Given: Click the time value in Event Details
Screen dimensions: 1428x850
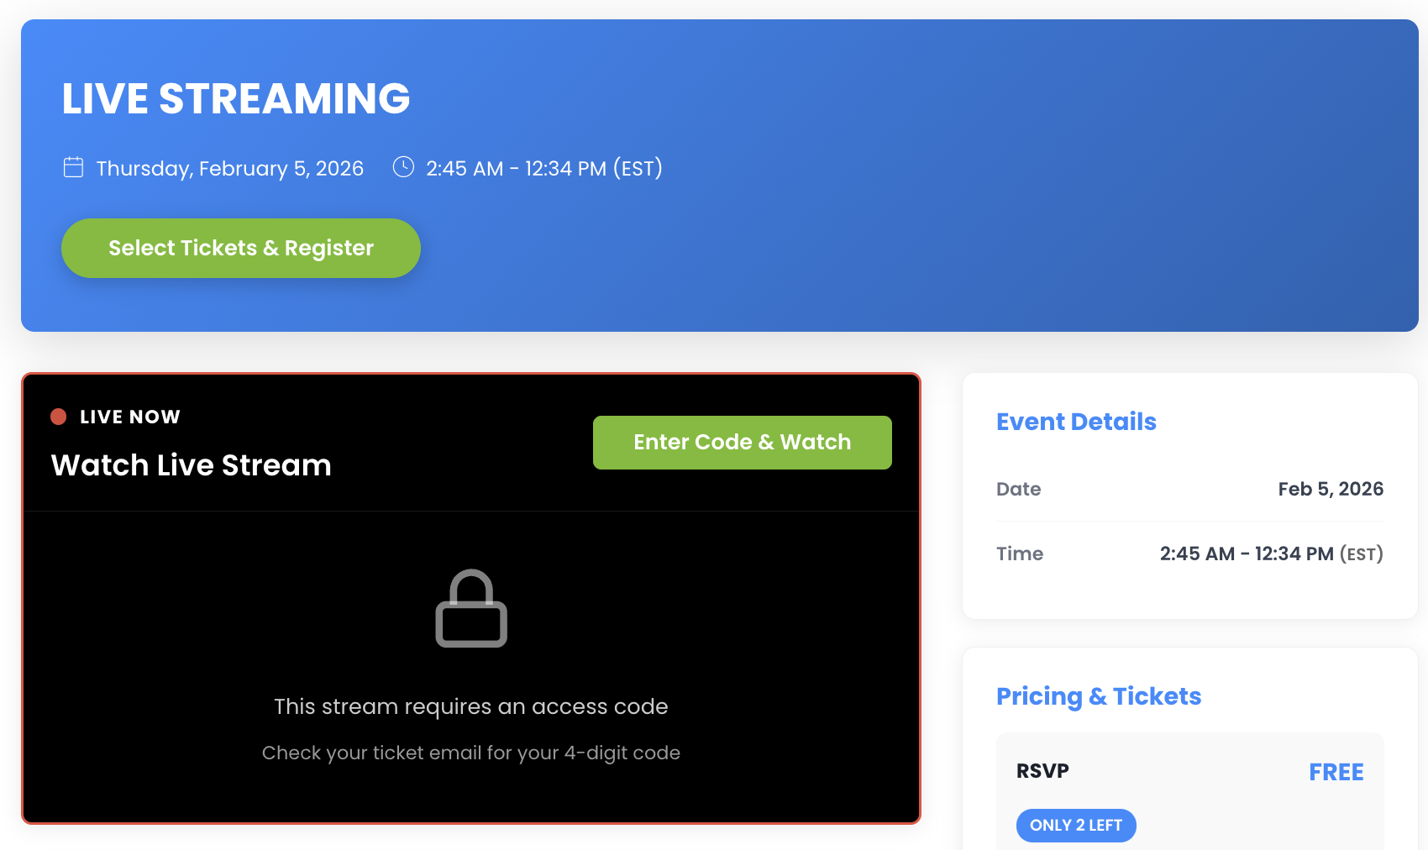Looking at the screenshot, I should coord(1271,554).
